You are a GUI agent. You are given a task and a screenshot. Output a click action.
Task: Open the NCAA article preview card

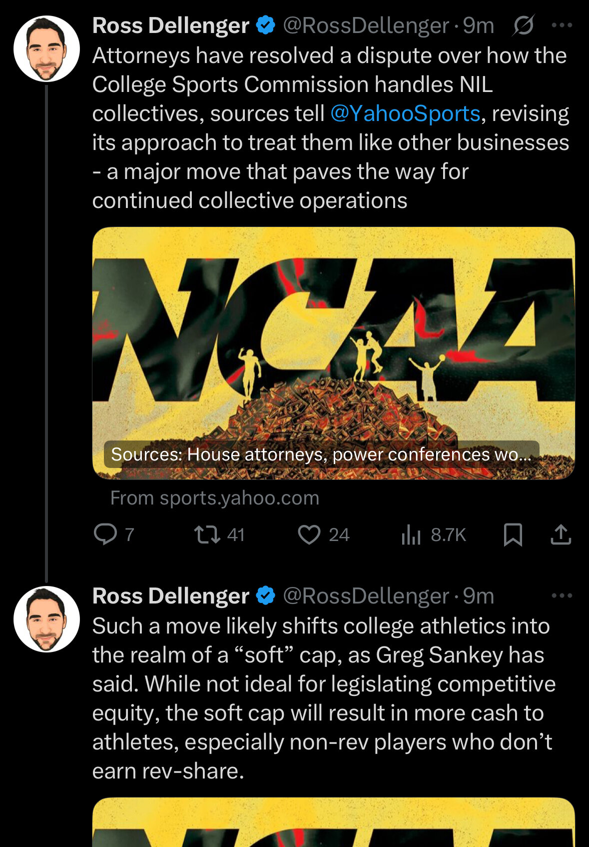tap(334, 353)
